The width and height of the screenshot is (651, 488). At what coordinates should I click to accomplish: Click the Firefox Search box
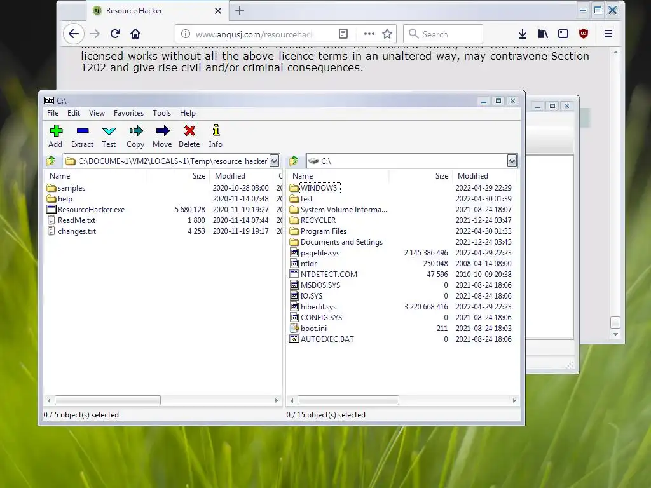click(443, 34)
